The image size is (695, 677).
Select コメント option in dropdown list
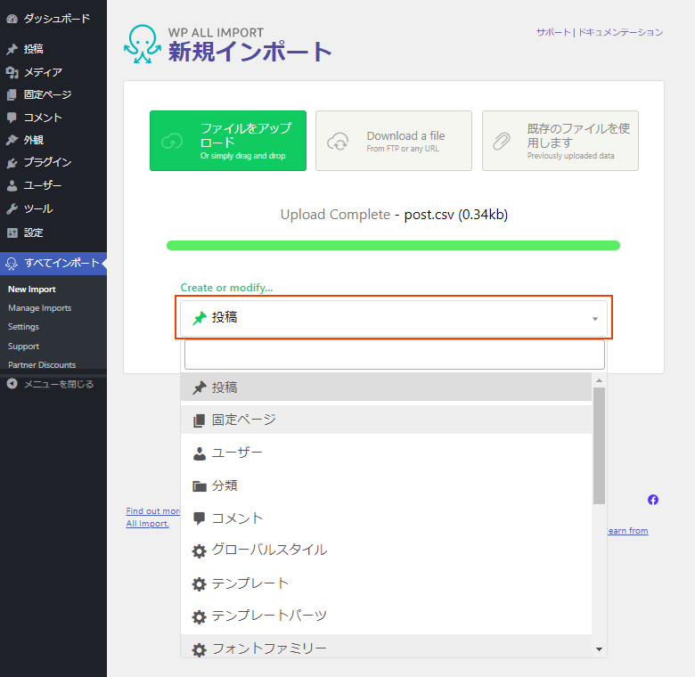[237, 518]
